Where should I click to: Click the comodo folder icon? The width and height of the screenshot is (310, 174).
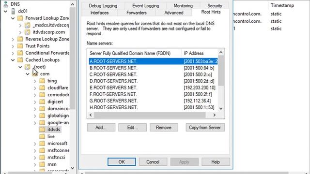tap(42, 95)
